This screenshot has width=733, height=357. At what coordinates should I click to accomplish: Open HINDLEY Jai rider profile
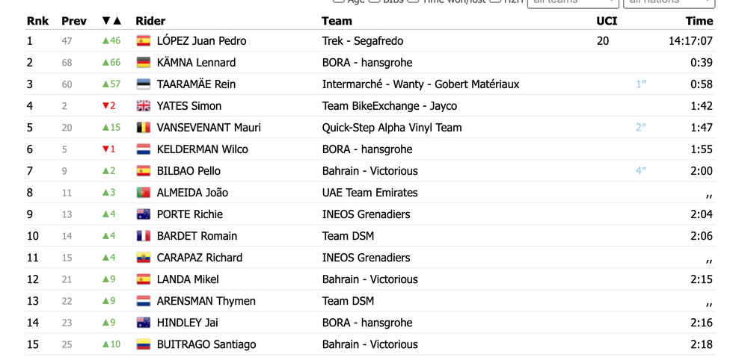[188, 323]
